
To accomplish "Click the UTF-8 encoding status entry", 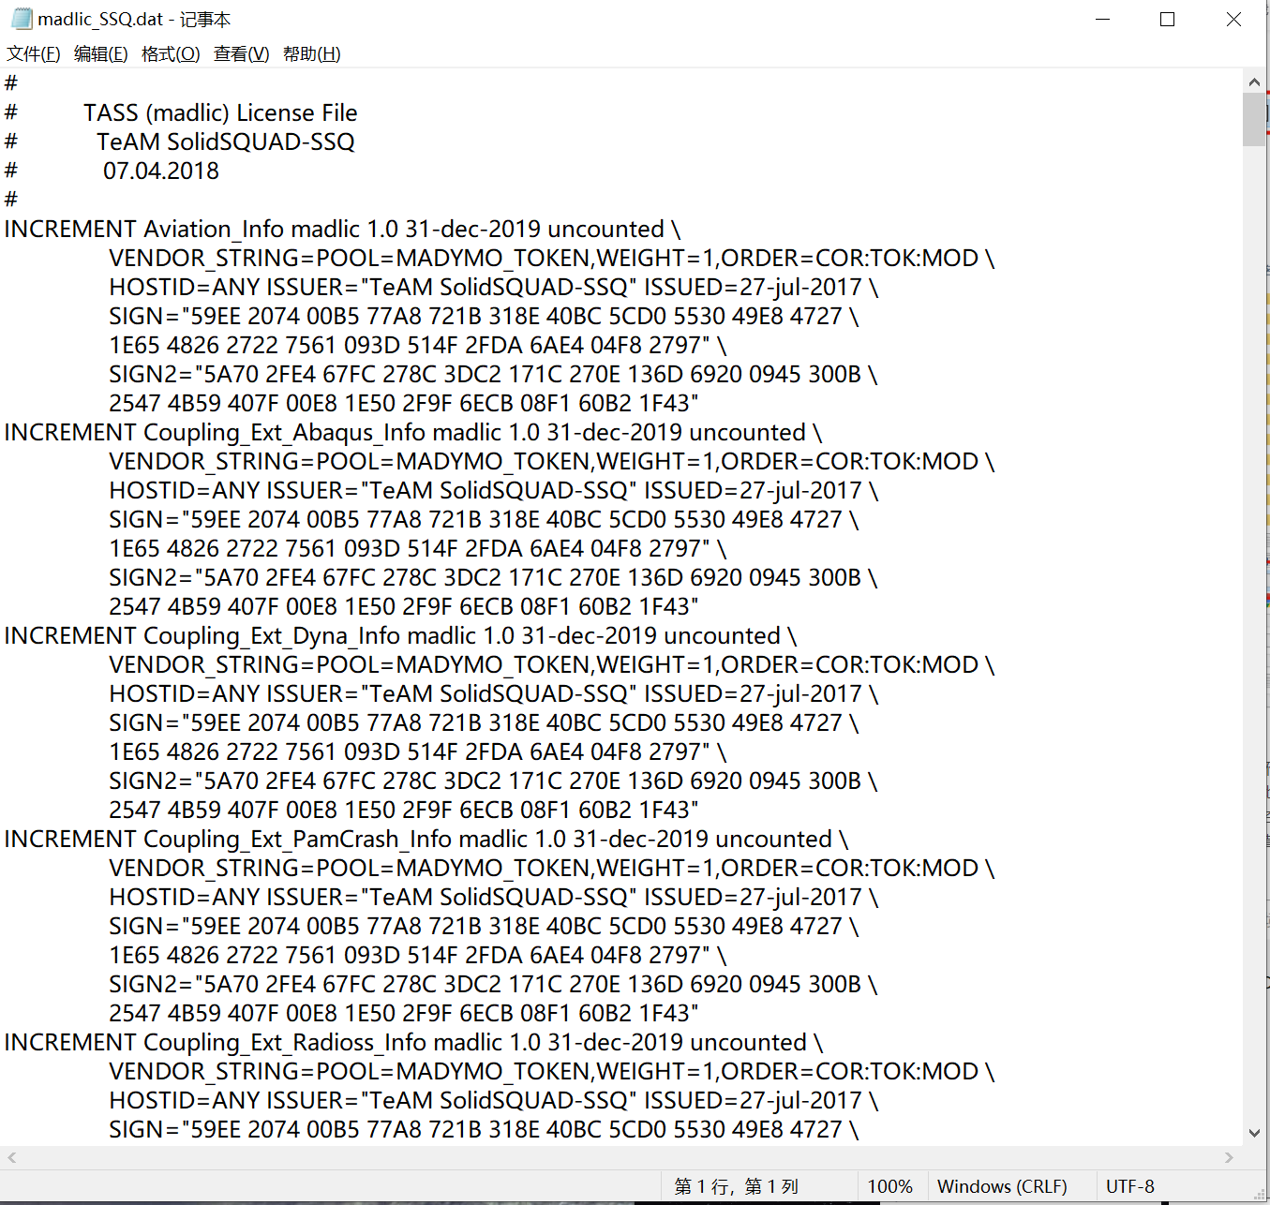I will (x=1130, y=1186).
